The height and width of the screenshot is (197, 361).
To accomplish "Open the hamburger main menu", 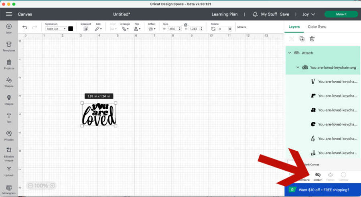I will [9, 14].
